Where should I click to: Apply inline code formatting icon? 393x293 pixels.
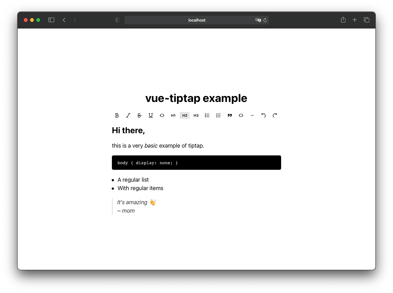click(x=162, y=115)
